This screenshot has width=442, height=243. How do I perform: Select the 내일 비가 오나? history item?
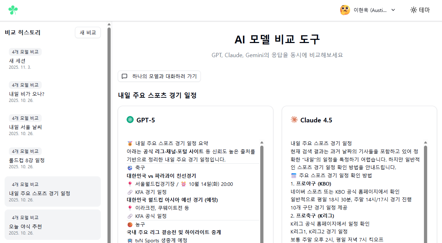[52, 92]
